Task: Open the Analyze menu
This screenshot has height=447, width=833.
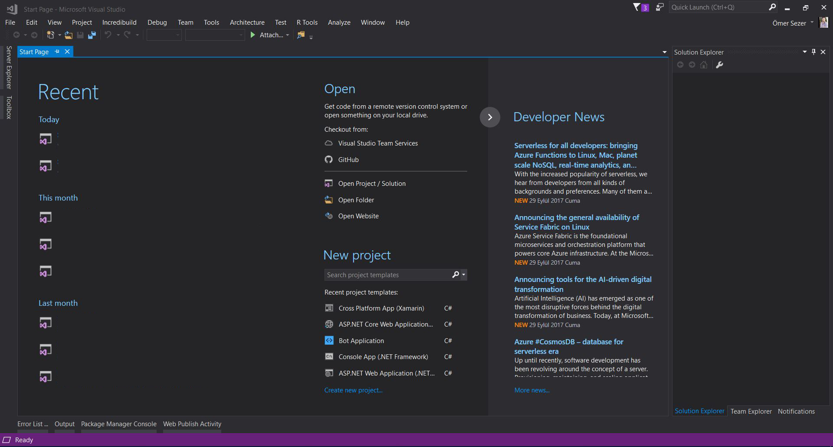Action: pyautogui.click(x=339, y=23)
